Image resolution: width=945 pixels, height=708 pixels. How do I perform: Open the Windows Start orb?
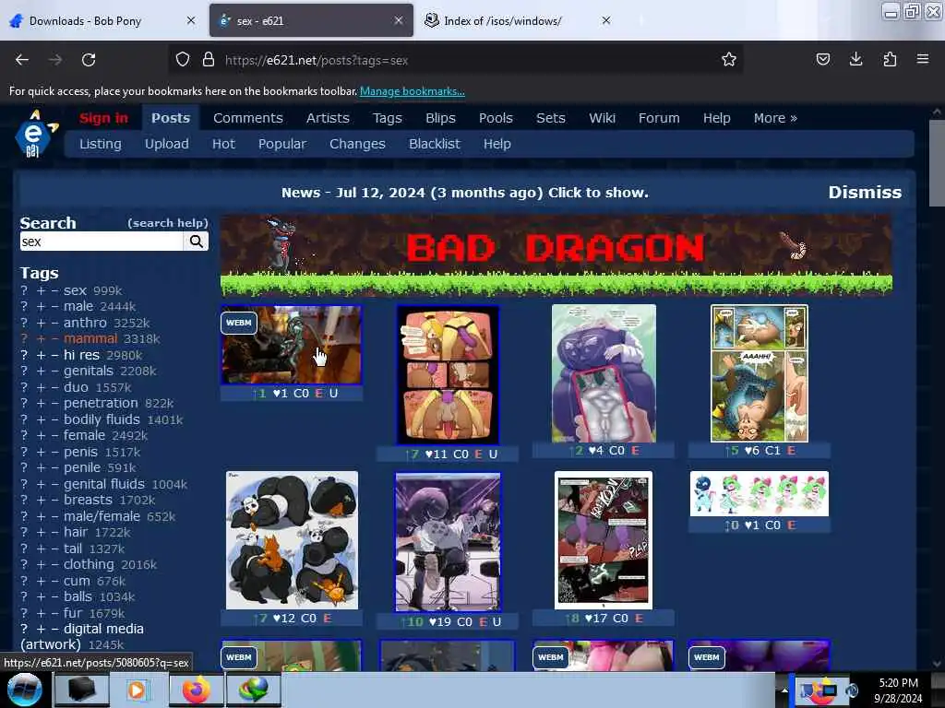(x=25, y=690)
